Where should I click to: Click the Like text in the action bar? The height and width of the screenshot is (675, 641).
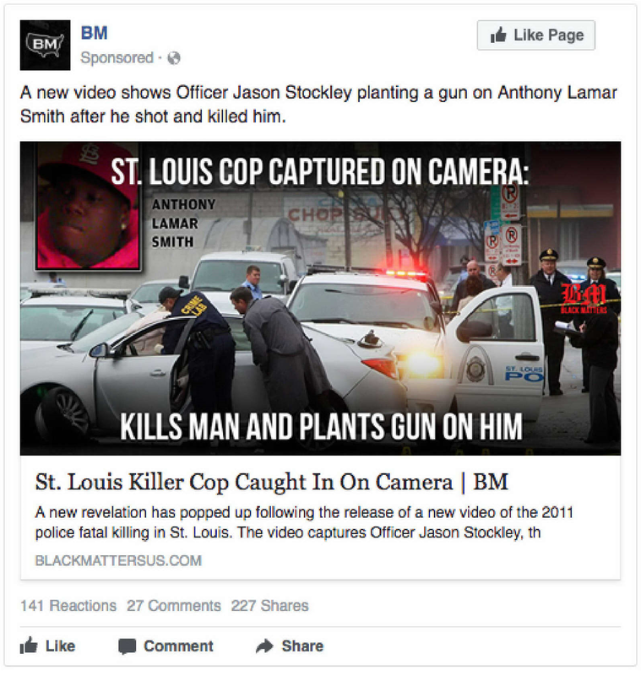(x=60, y=646)
